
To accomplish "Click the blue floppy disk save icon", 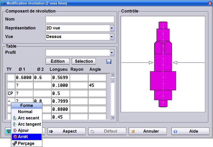I will pos(109,61).
